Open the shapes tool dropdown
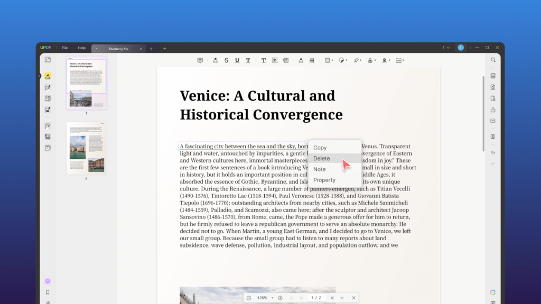The height and width of the screenshot is (304, 541). coord(333,60)
